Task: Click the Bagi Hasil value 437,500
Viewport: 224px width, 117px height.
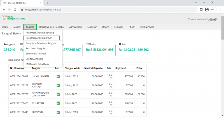Action: pyautogui.click(x=129, y=76)
